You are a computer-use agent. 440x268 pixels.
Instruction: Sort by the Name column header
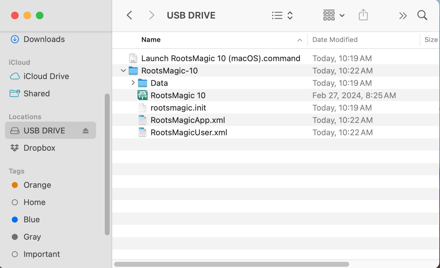[151, 40]
